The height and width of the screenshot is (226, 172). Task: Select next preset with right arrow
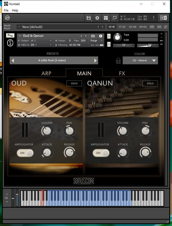[95, 61]
